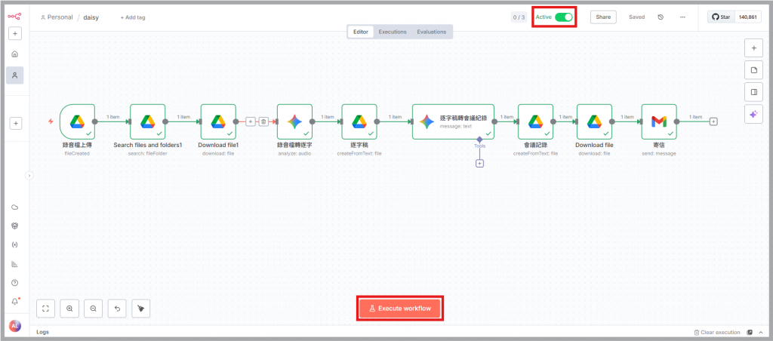Screen dimensions: 773x341
Task: Click the Share button
Action: 603,17
